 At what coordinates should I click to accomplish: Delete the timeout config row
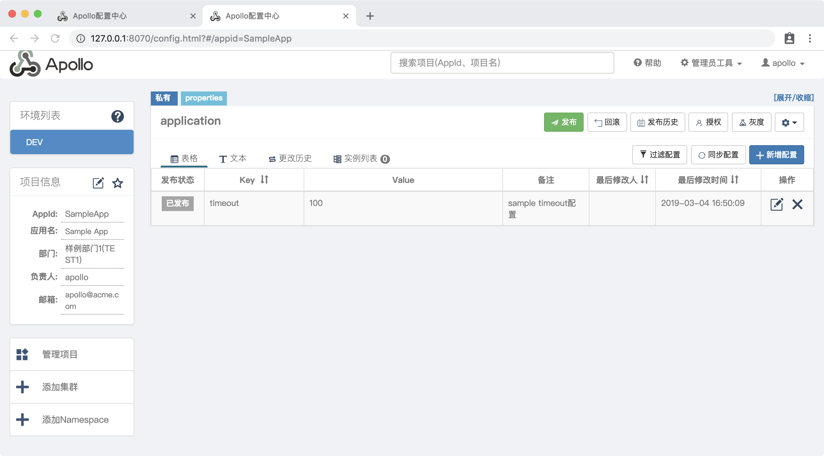(797, 204)
